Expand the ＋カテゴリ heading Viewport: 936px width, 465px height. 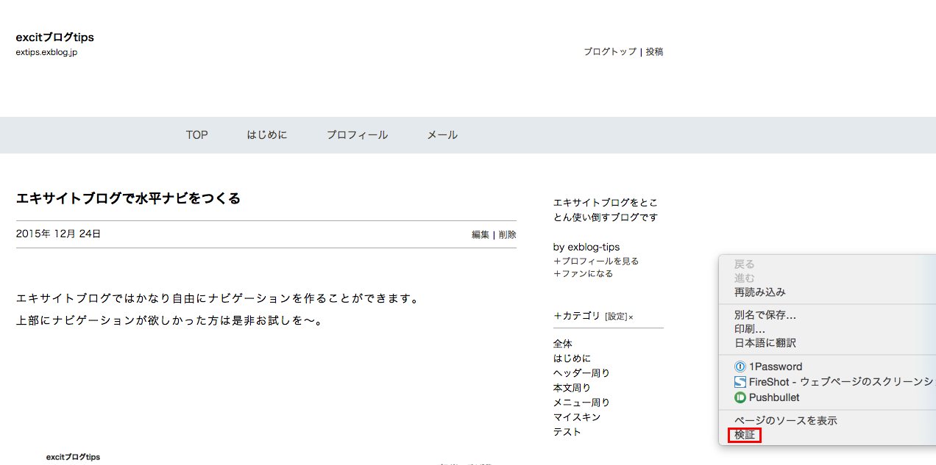577,316
